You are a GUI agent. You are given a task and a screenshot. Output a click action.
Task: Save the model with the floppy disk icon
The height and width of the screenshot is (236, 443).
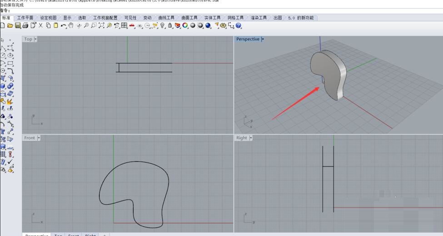pos(18,26)
